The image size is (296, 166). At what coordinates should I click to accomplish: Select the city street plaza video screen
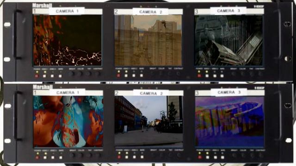coord(148,121)
